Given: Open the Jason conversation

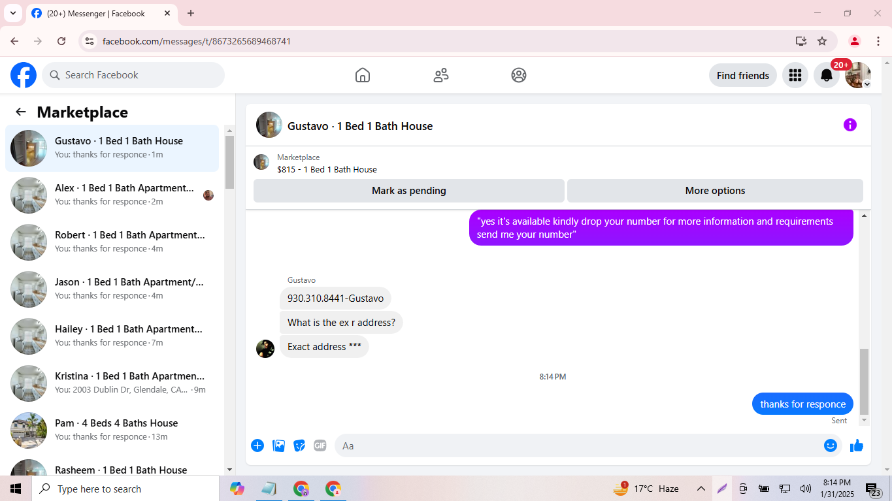Looking at the screenshot, I should coord(112,289).
